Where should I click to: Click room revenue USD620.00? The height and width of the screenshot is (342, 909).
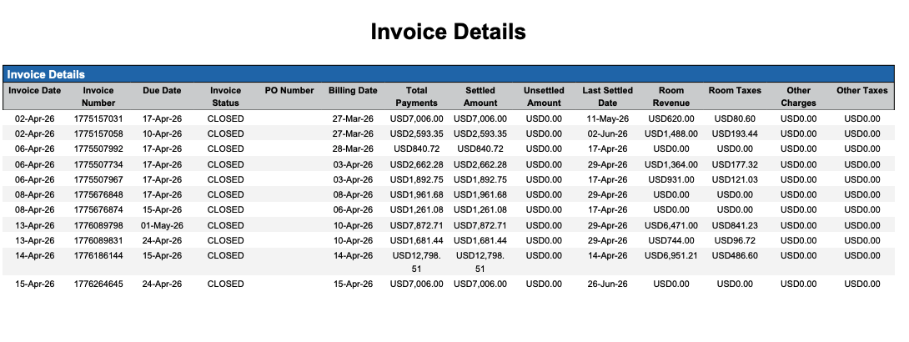671,118
